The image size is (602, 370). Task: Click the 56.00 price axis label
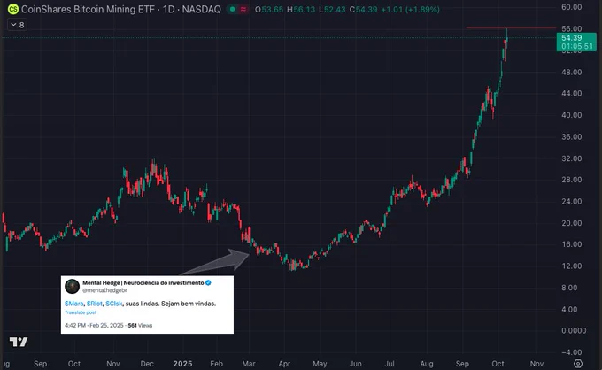point(572,29)
